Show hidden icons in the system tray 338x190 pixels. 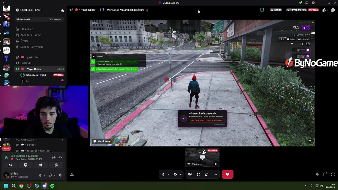[306, 186]
